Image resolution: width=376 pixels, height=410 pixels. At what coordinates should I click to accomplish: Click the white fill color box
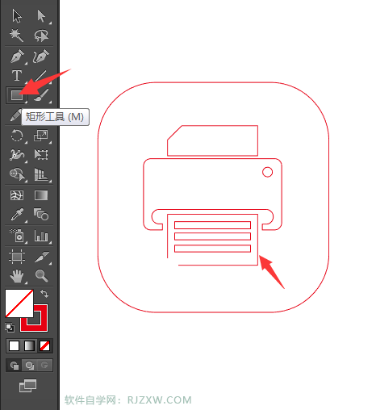(19, 303)
